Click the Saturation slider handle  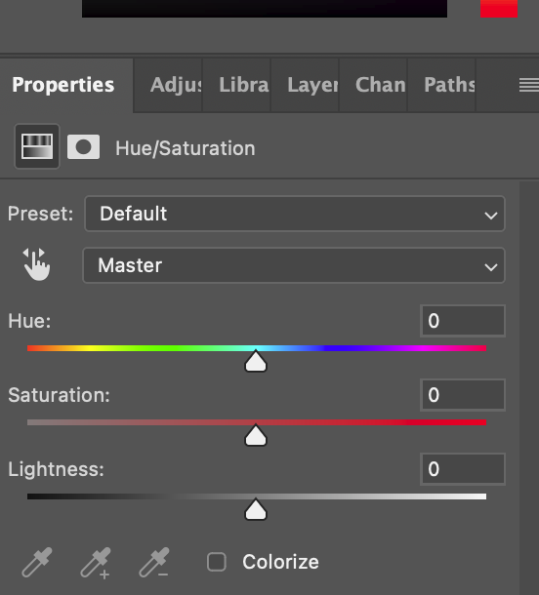(256, 435)
